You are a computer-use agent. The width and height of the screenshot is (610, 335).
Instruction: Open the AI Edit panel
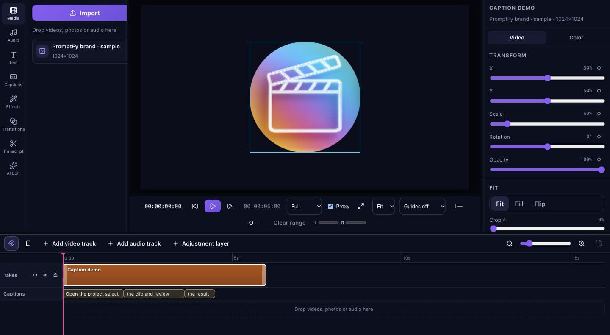13,169
